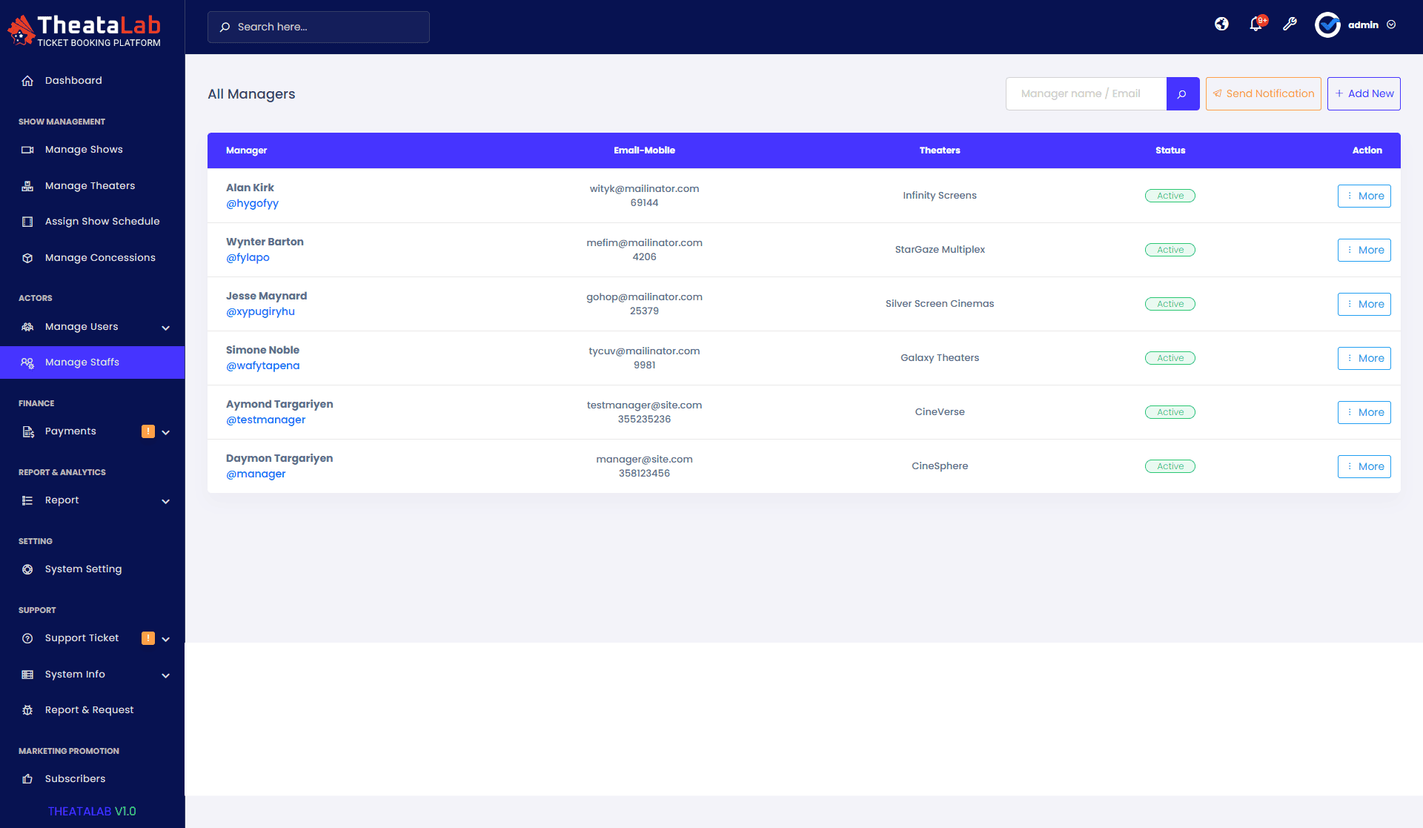Screen dimensions: 1423x828
Task: Click the orange alert badge on Payments
Action: [x=148, y=431]
